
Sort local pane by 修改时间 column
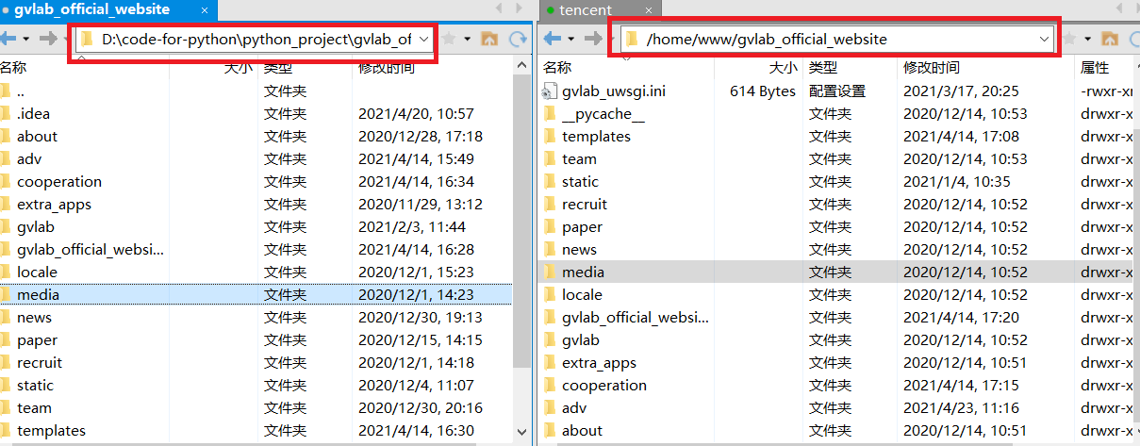click(x=387, y=67)
